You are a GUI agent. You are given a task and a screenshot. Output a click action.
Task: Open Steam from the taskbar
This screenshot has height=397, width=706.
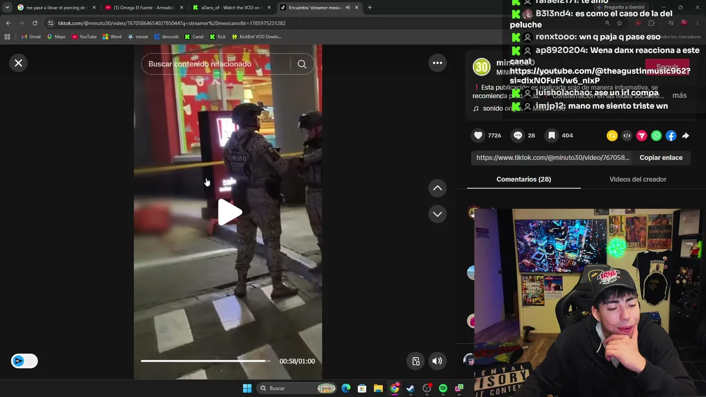click(410, 388)
